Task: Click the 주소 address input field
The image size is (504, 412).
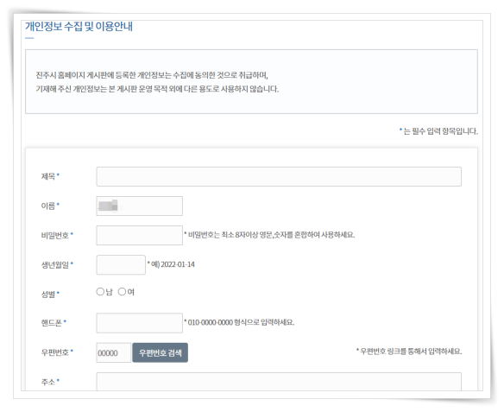Action: [279, 382]
